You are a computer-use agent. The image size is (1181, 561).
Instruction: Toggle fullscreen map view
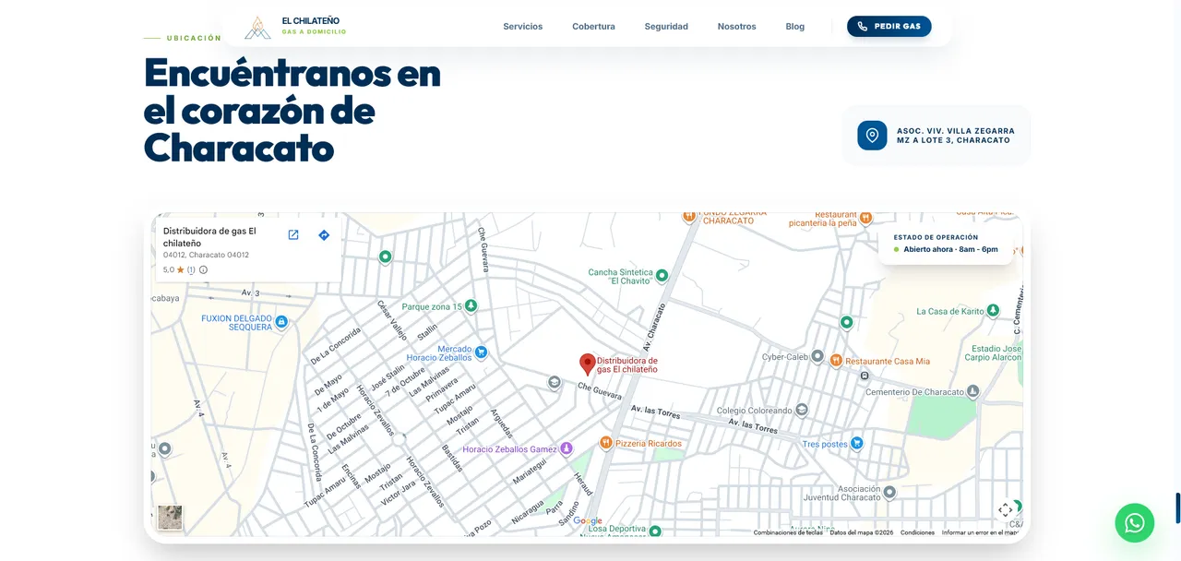coord(1006,510)
